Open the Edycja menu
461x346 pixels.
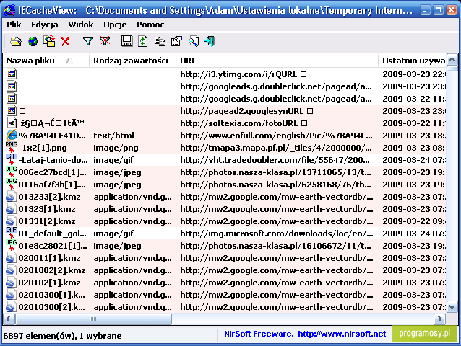pyautogui.click(x=45, y=25)
